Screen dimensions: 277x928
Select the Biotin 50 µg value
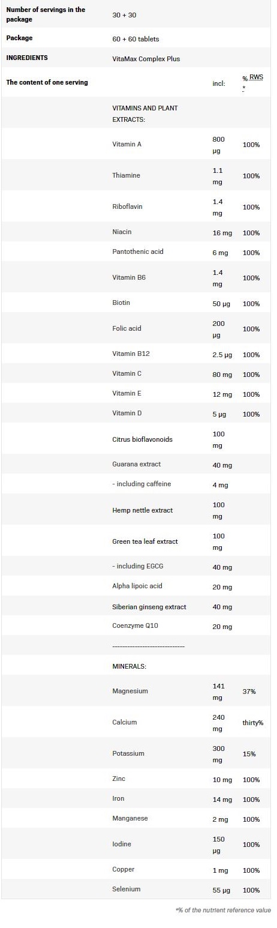tap(222, 304)
